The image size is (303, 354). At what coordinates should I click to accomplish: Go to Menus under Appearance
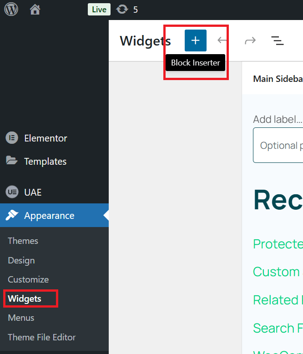coord(21,318)
